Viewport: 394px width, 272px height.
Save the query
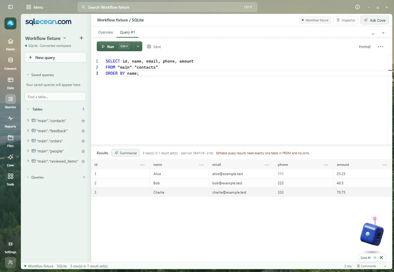[154, 47]
